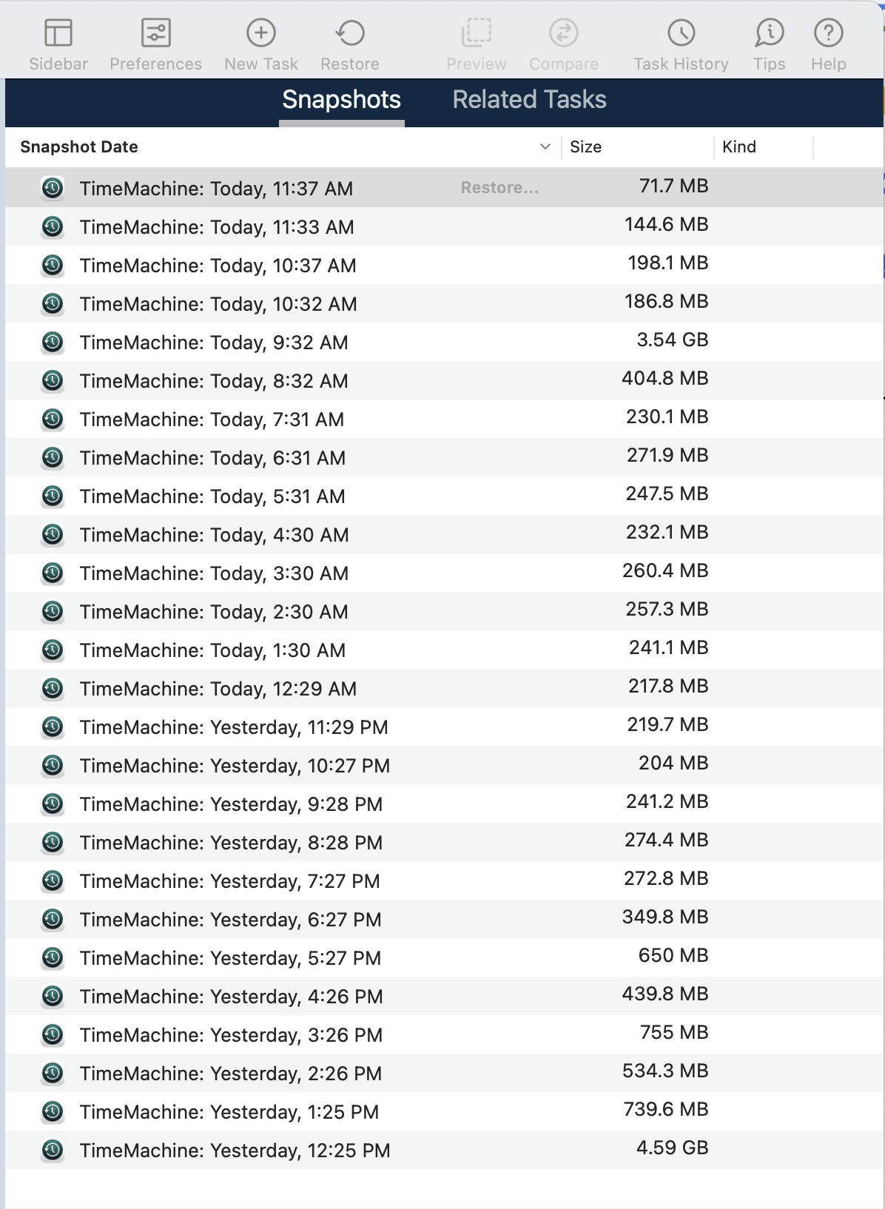Click Time Machine icon for Yesterday 11:29 PM

click(53, 727)
